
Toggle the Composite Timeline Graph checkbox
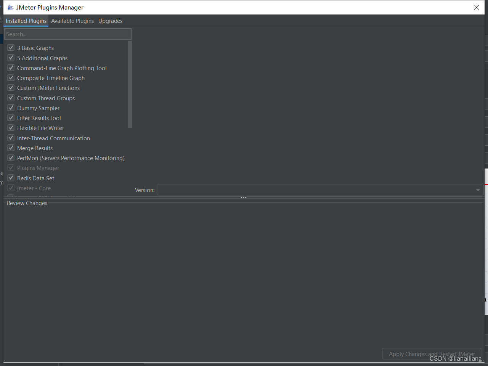coord(11,78)
